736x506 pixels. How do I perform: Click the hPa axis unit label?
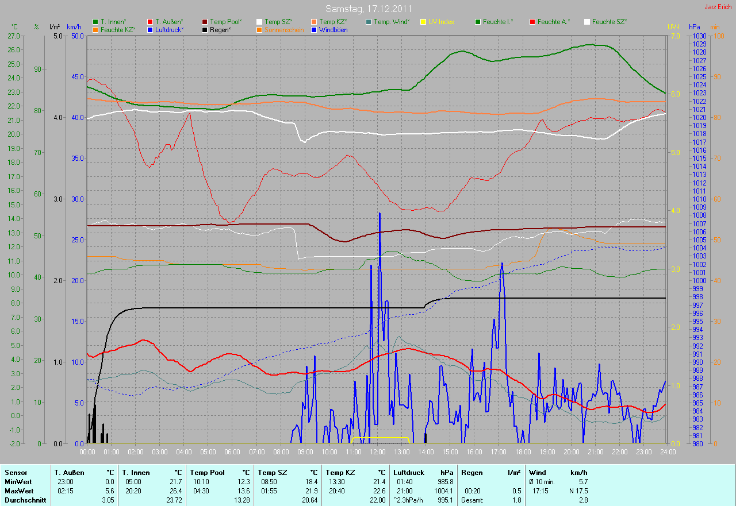pos(695,27)
